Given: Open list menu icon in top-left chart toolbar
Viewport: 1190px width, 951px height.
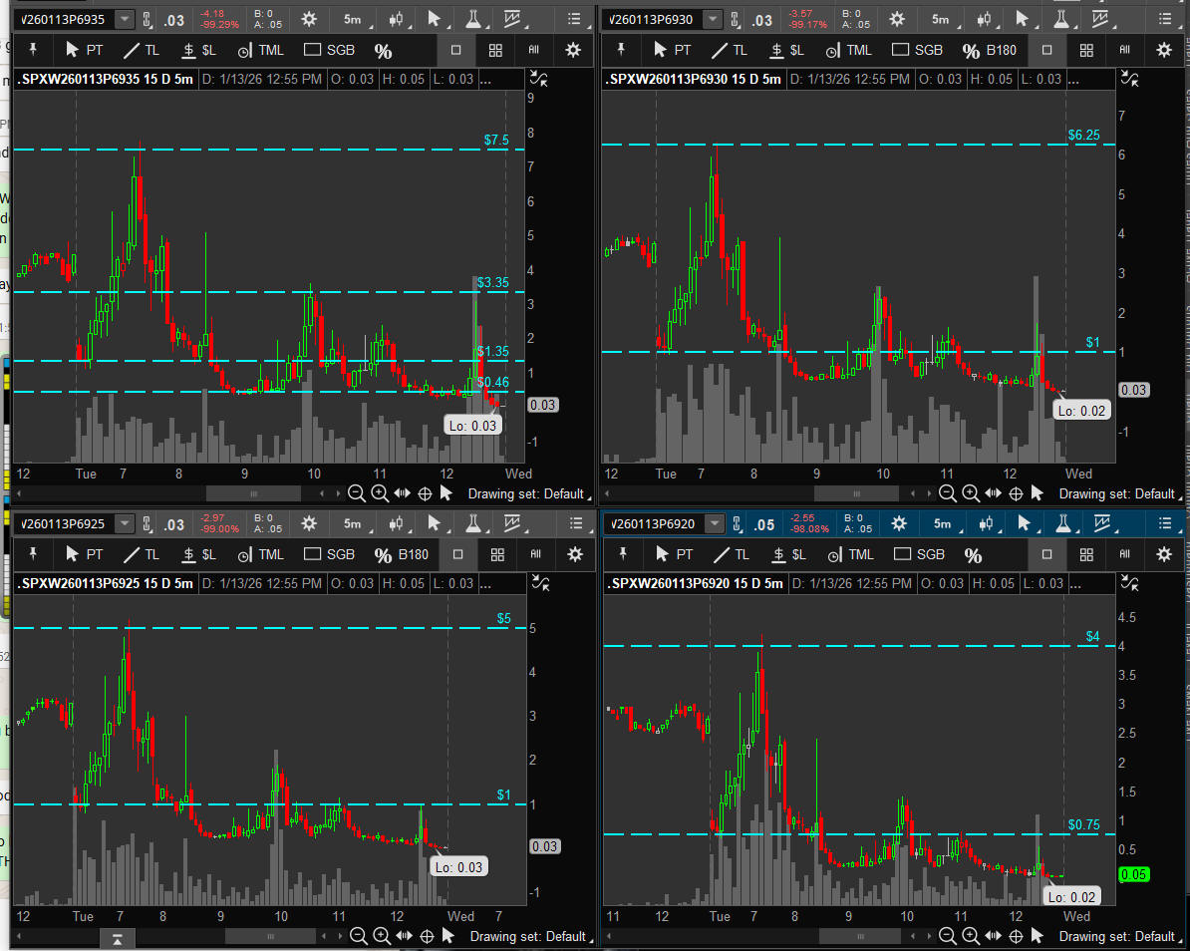Looking at the screenshot, I should pos(573,19).
